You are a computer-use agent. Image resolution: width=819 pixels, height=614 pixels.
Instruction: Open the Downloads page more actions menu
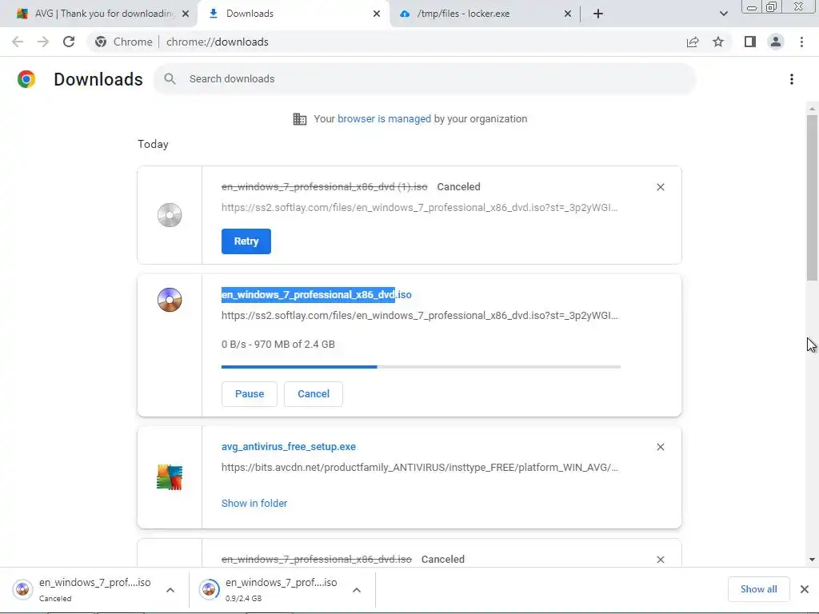pyautogui.click(x=791, y=79)
